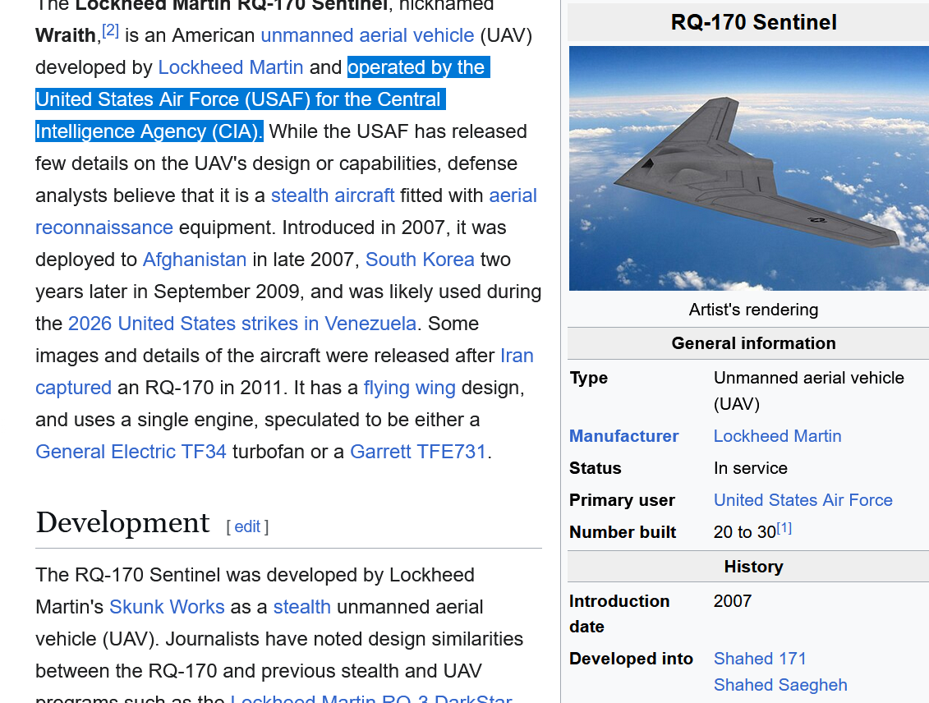Open Lockheed Martin RQ-3 DarkStar link
929x703 pixels.
point(371,698)
